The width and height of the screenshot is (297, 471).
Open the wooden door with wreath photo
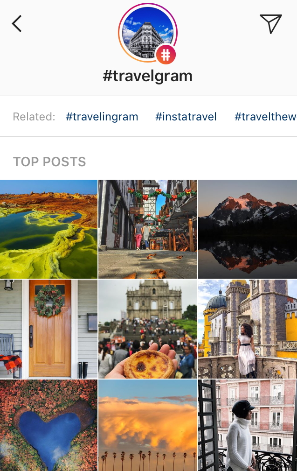[48, 329]
